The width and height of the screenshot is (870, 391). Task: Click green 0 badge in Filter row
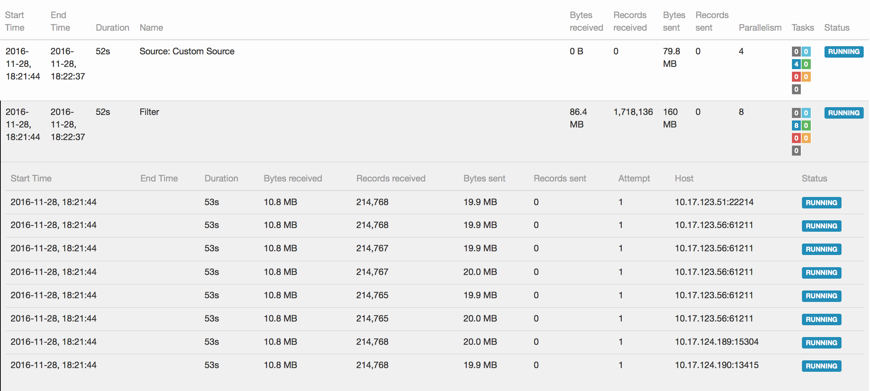(806, 126)
